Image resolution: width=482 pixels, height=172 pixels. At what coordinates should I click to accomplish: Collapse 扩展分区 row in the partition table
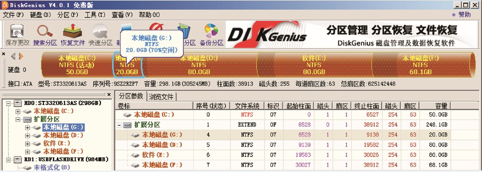tap(119, 125)
